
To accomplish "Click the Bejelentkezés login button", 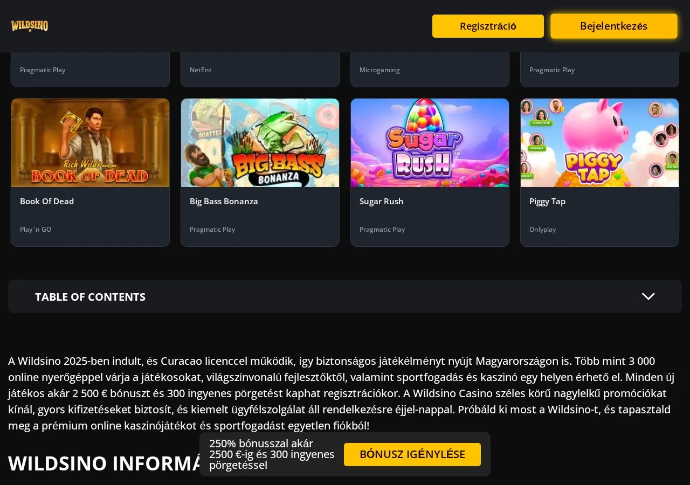I will point(613,26).
